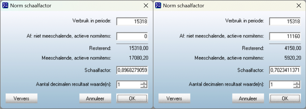The image size is (306, 109).
Task: Select Schaalfactor field showing 0,7023411371
Action: (x=285, y=70)
